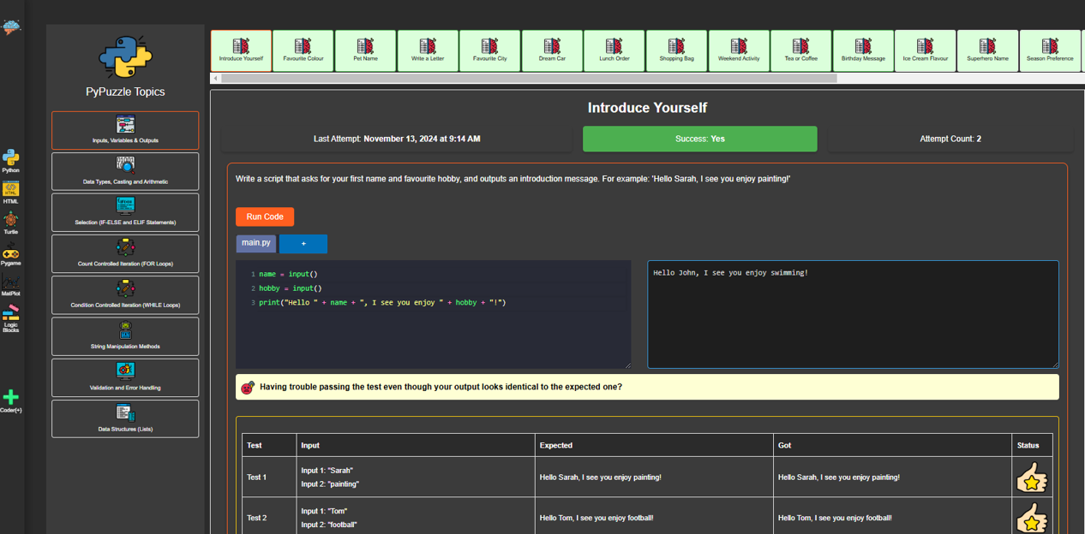Click inside the code editor area
This screenshot has height=534, width=1085.
(x=433, y=334)
